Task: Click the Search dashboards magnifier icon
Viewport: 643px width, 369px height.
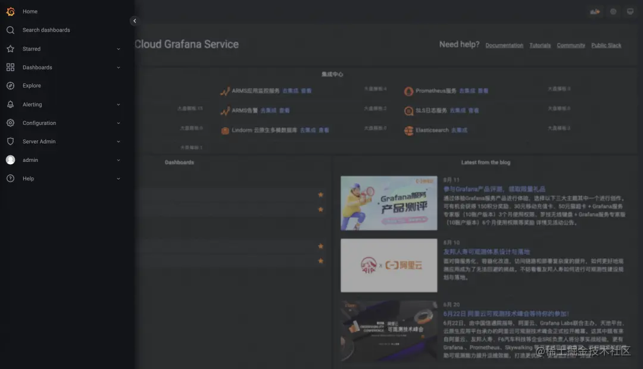Action: click(x=11, y=30)
